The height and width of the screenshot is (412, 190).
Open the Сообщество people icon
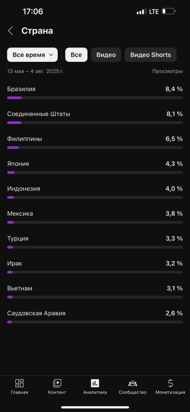(132, 383)
